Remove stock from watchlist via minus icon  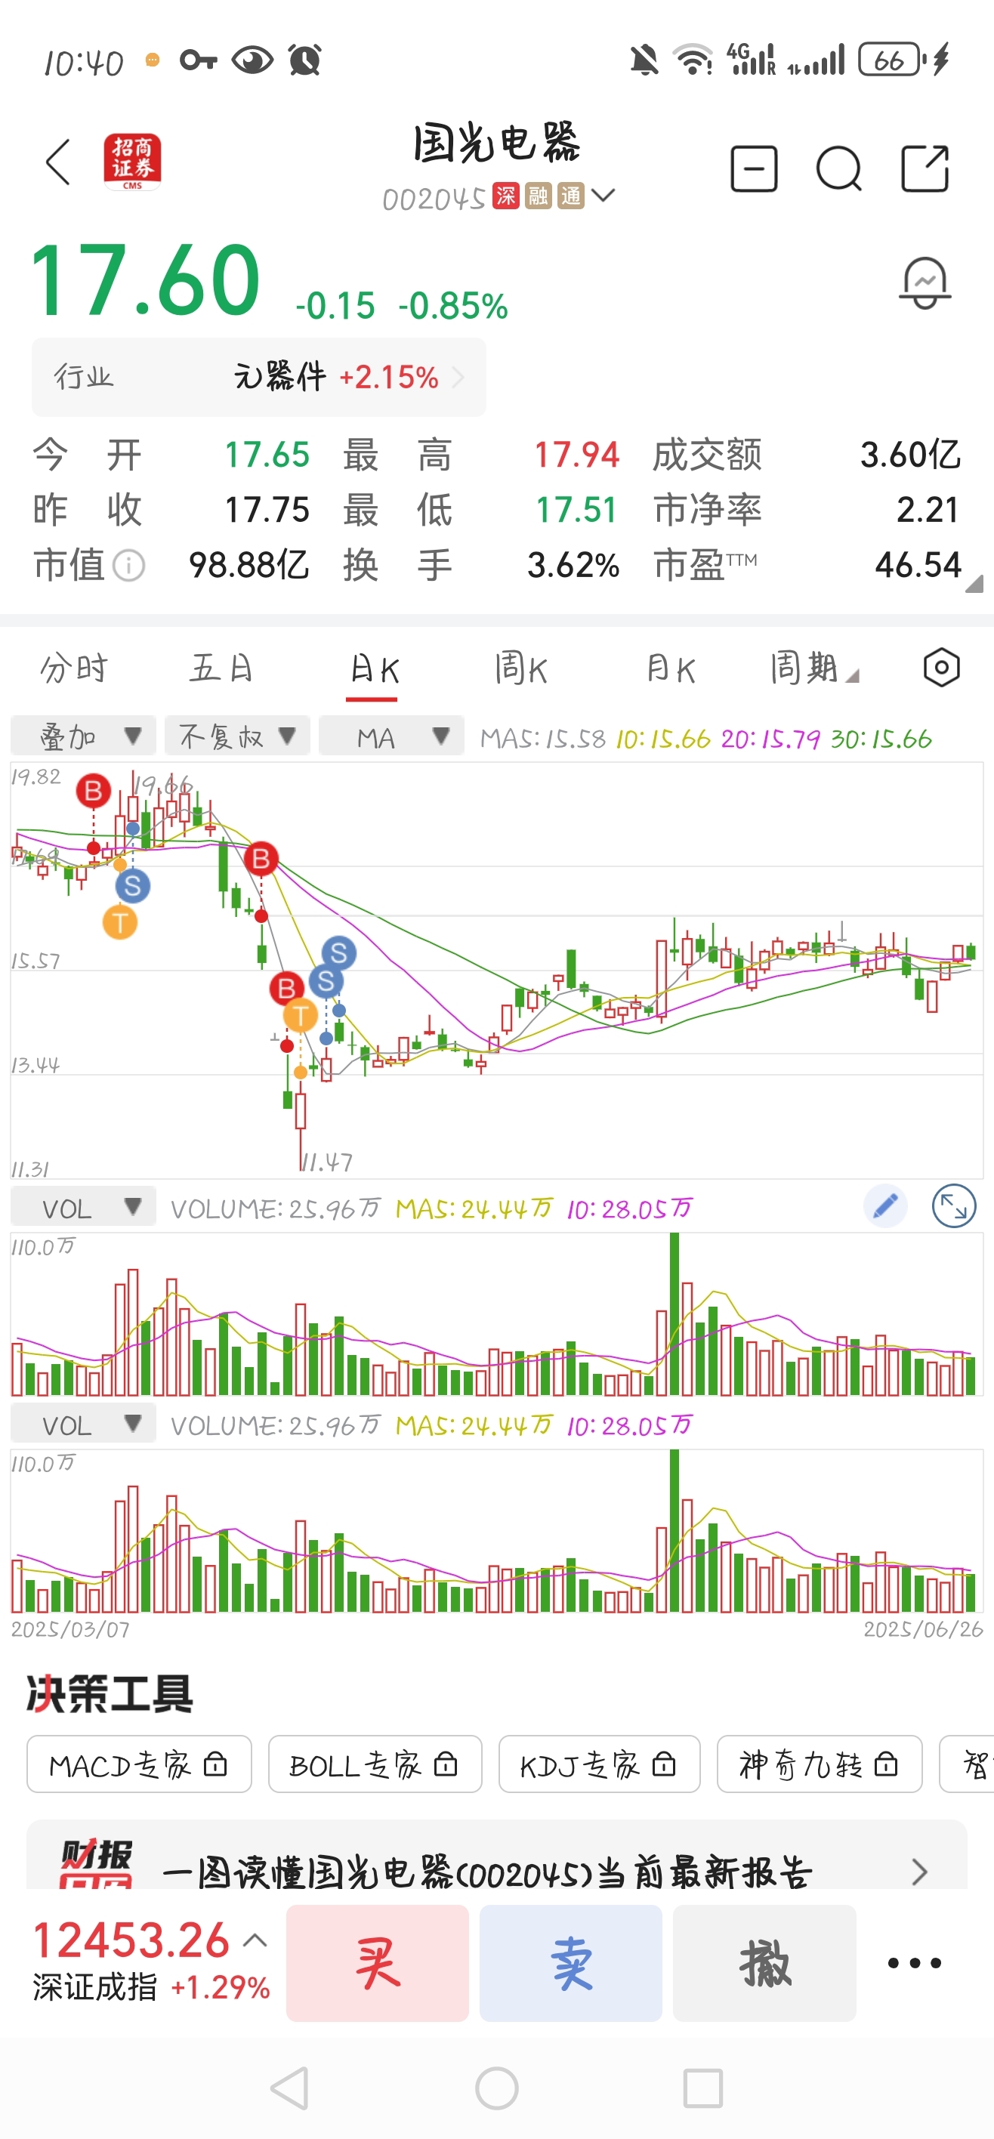[x=754, y=168]
